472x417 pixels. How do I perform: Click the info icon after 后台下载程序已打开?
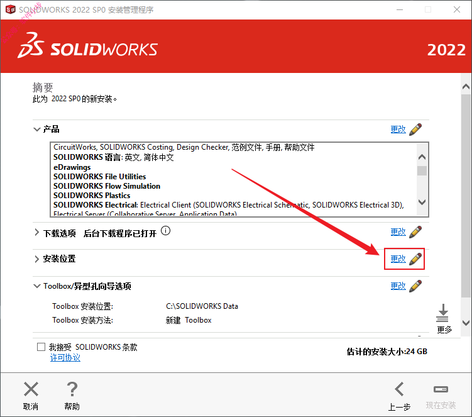pyautogui.click(x=165, y=231)
